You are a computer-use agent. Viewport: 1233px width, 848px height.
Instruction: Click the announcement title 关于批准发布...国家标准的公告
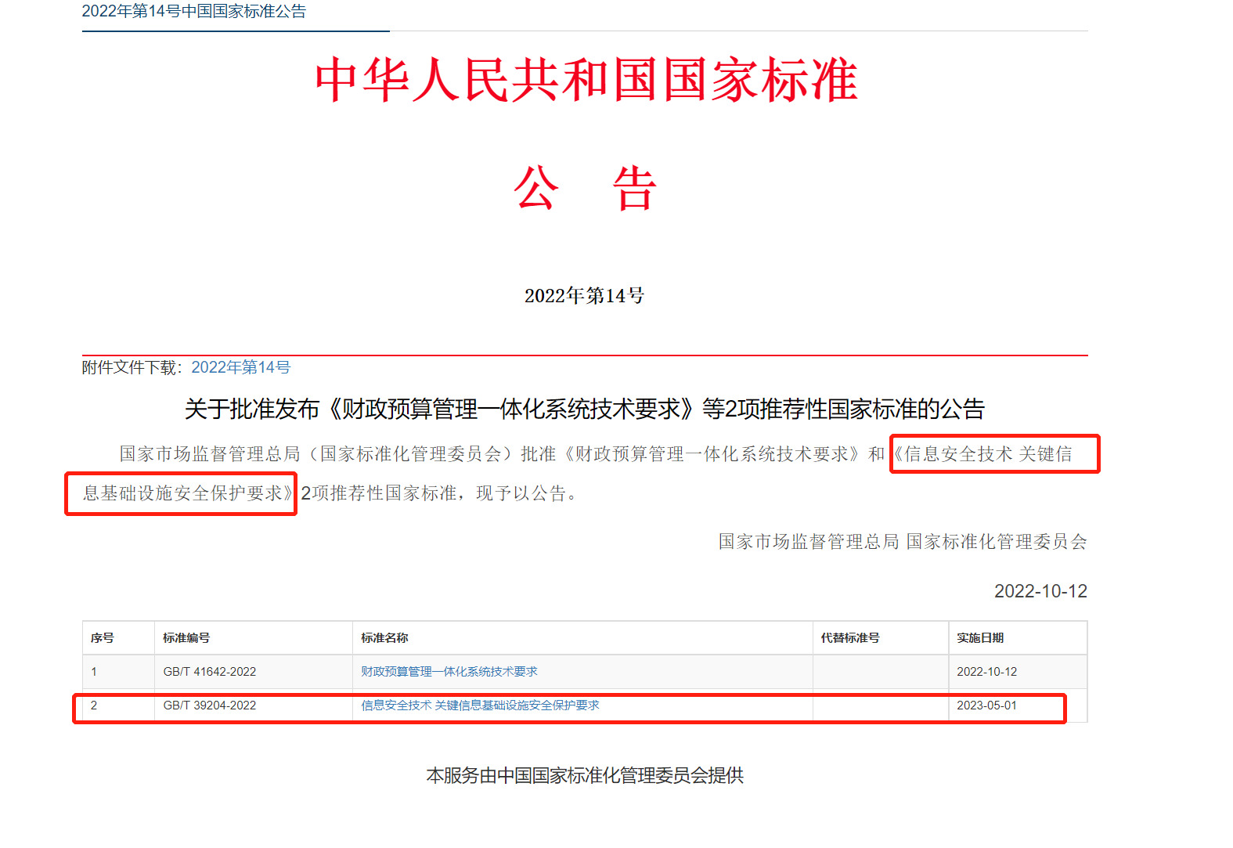pos(585,409)
